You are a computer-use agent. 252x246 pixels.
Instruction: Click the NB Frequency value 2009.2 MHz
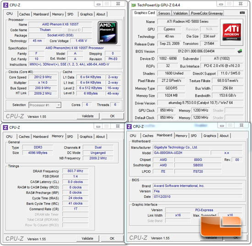point(98,158)
